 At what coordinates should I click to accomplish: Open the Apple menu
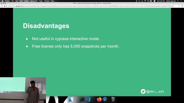pyautogui.click(x=3, y=1)
